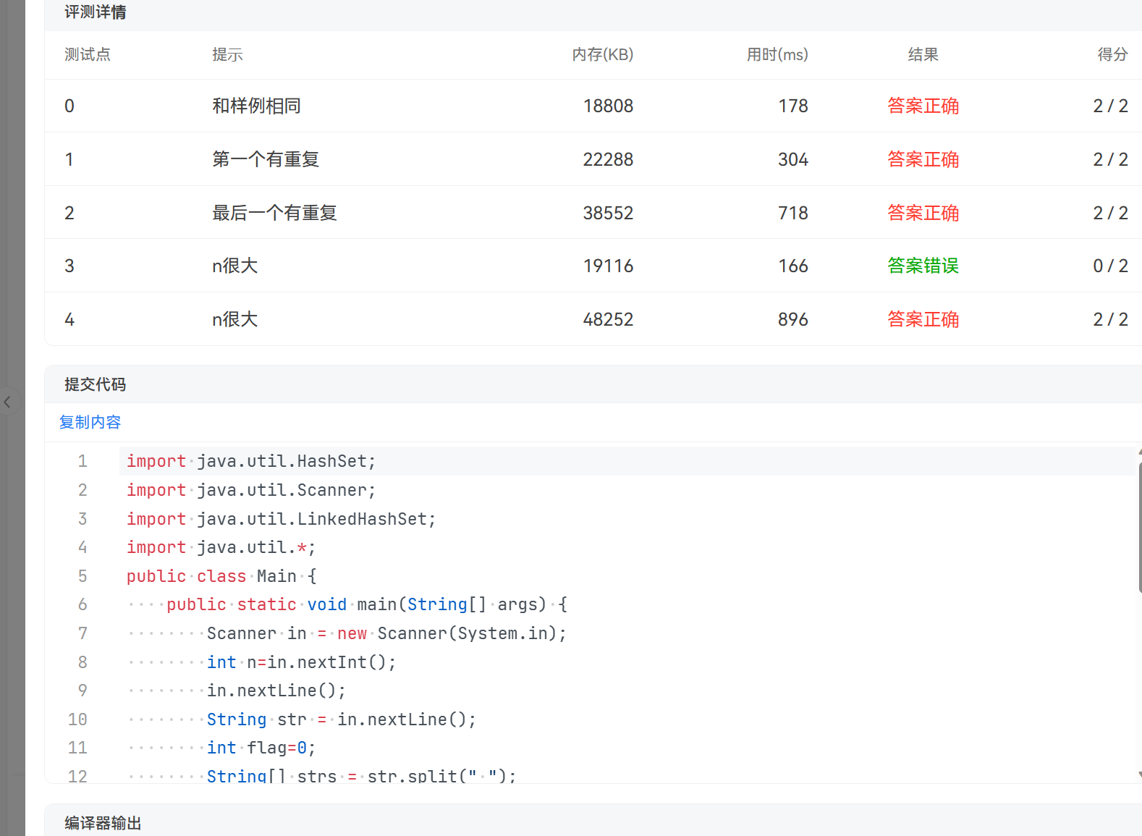Image resolution: width=1142 pixels, height=836 pixels.
Task: Click the code scrollbar's up arrow
Action: coord(1140,452)
